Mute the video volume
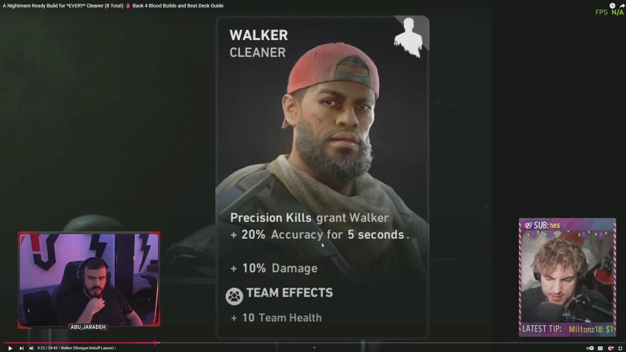 point(31,348)
